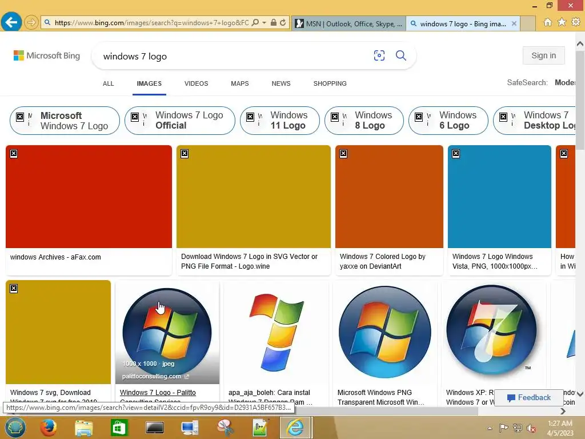The image size is (585, 439).
Task: Open the browser Tools gear icon
Action: click(576, 22)
